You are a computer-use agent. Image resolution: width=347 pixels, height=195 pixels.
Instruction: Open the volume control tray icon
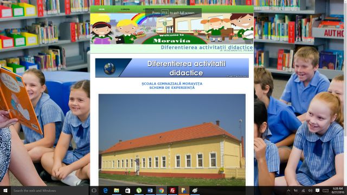coord(310,191)
